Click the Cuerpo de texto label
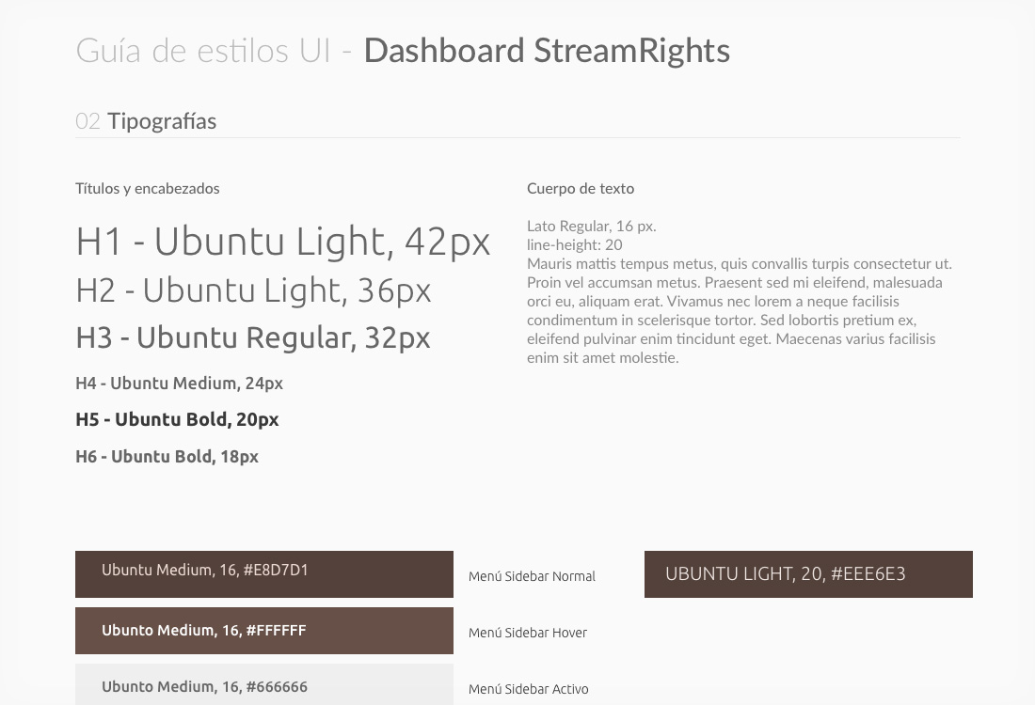The height and width of the screenshot is (705, 1035). coord(581,189)
